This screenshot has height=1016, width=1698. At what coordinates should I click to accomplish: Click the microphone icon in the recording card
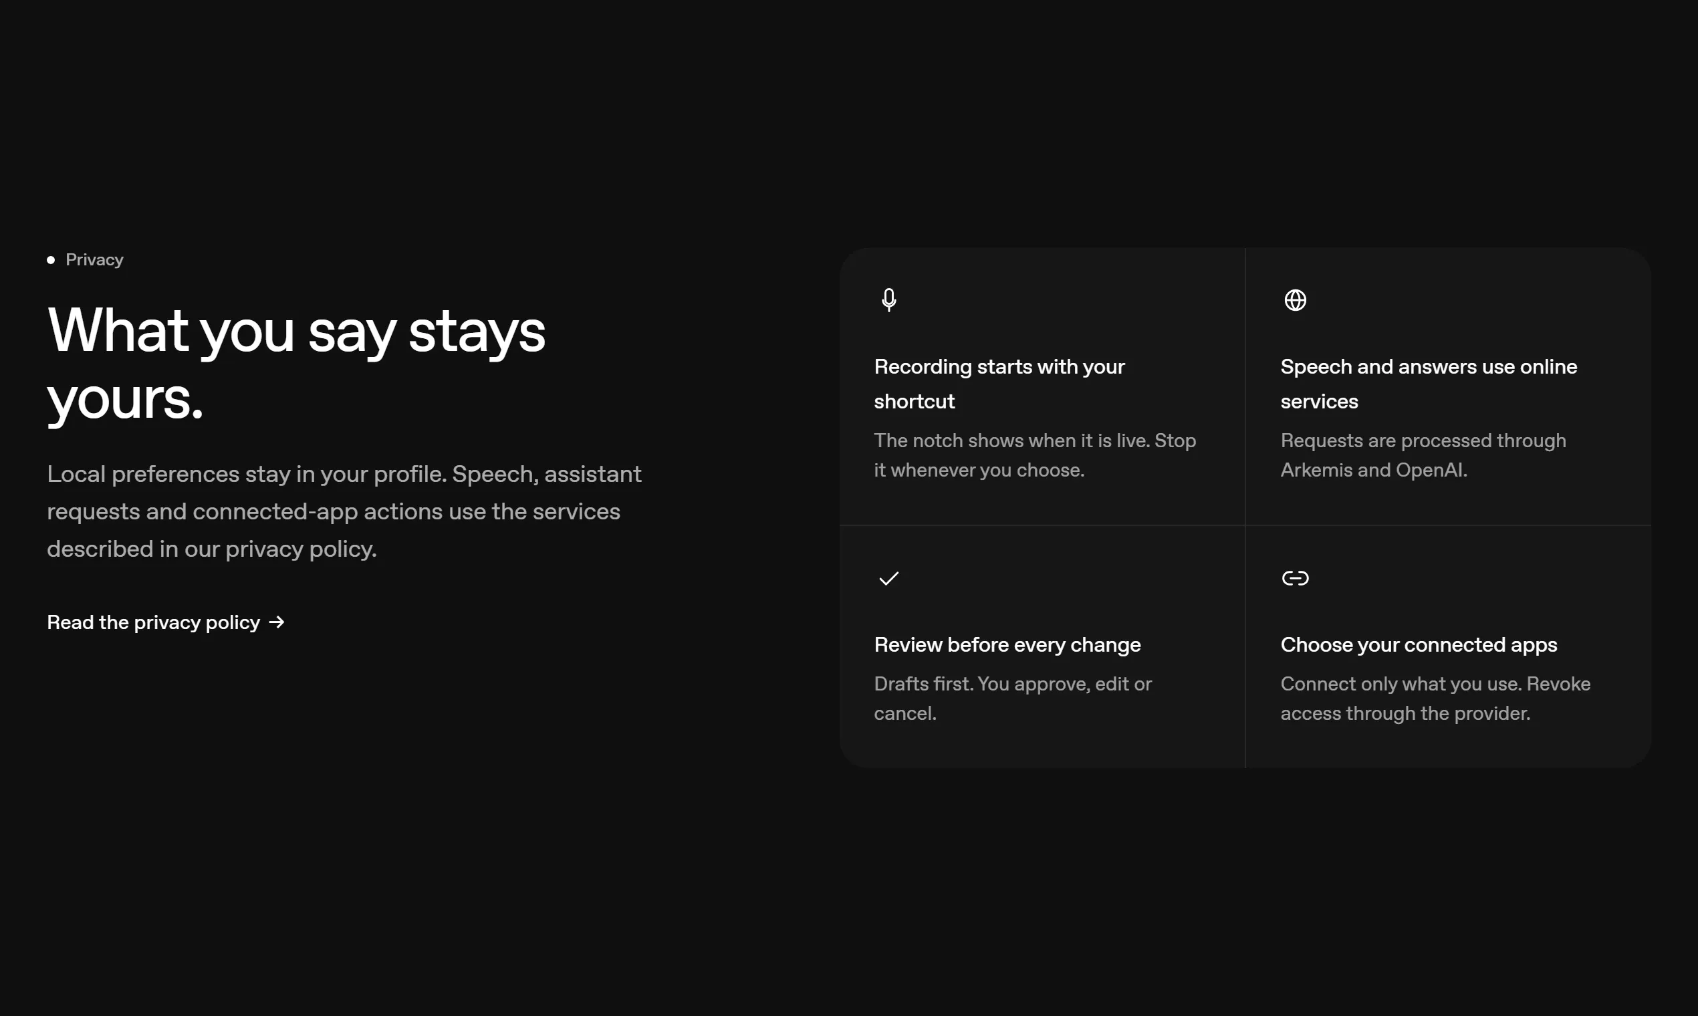(x=888, y=300)
